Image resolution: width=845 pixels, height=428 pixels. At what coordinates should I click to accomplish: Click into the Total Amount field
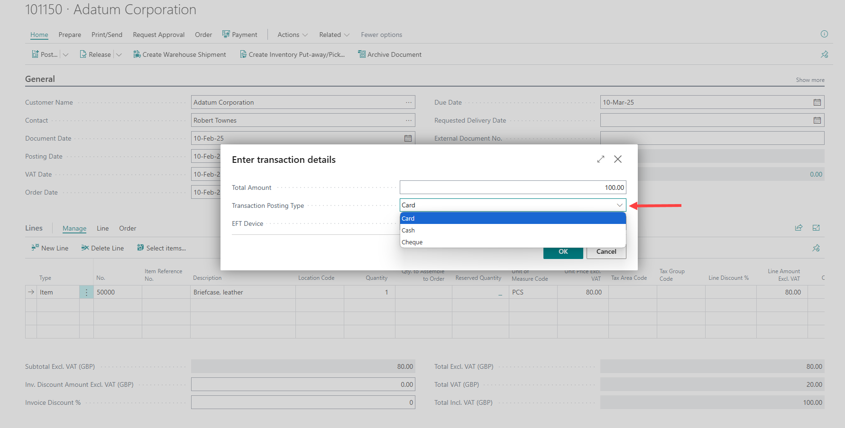click(512, 187)
